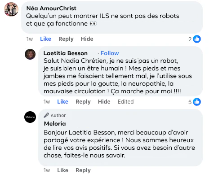Click the like reaction icon showing 2

click(x=197, y=39)
